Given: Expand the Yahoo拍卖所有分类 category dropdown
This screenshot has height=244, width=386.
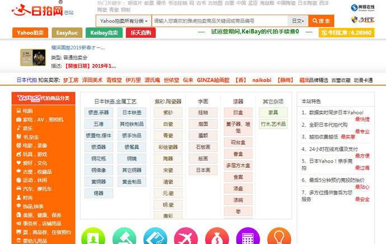Looking at the screenshot, I should (x=124, y=21).
